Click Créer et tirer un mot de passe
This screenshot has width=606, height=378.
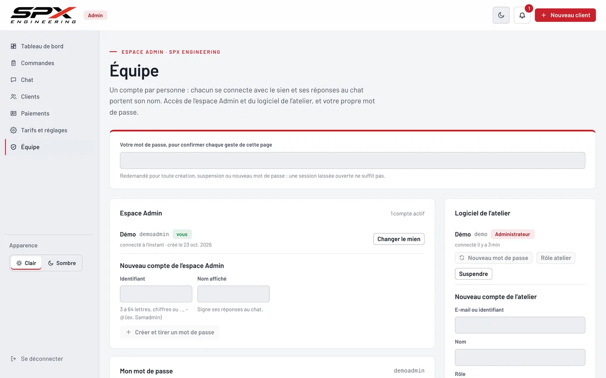[x=170, y=332]
